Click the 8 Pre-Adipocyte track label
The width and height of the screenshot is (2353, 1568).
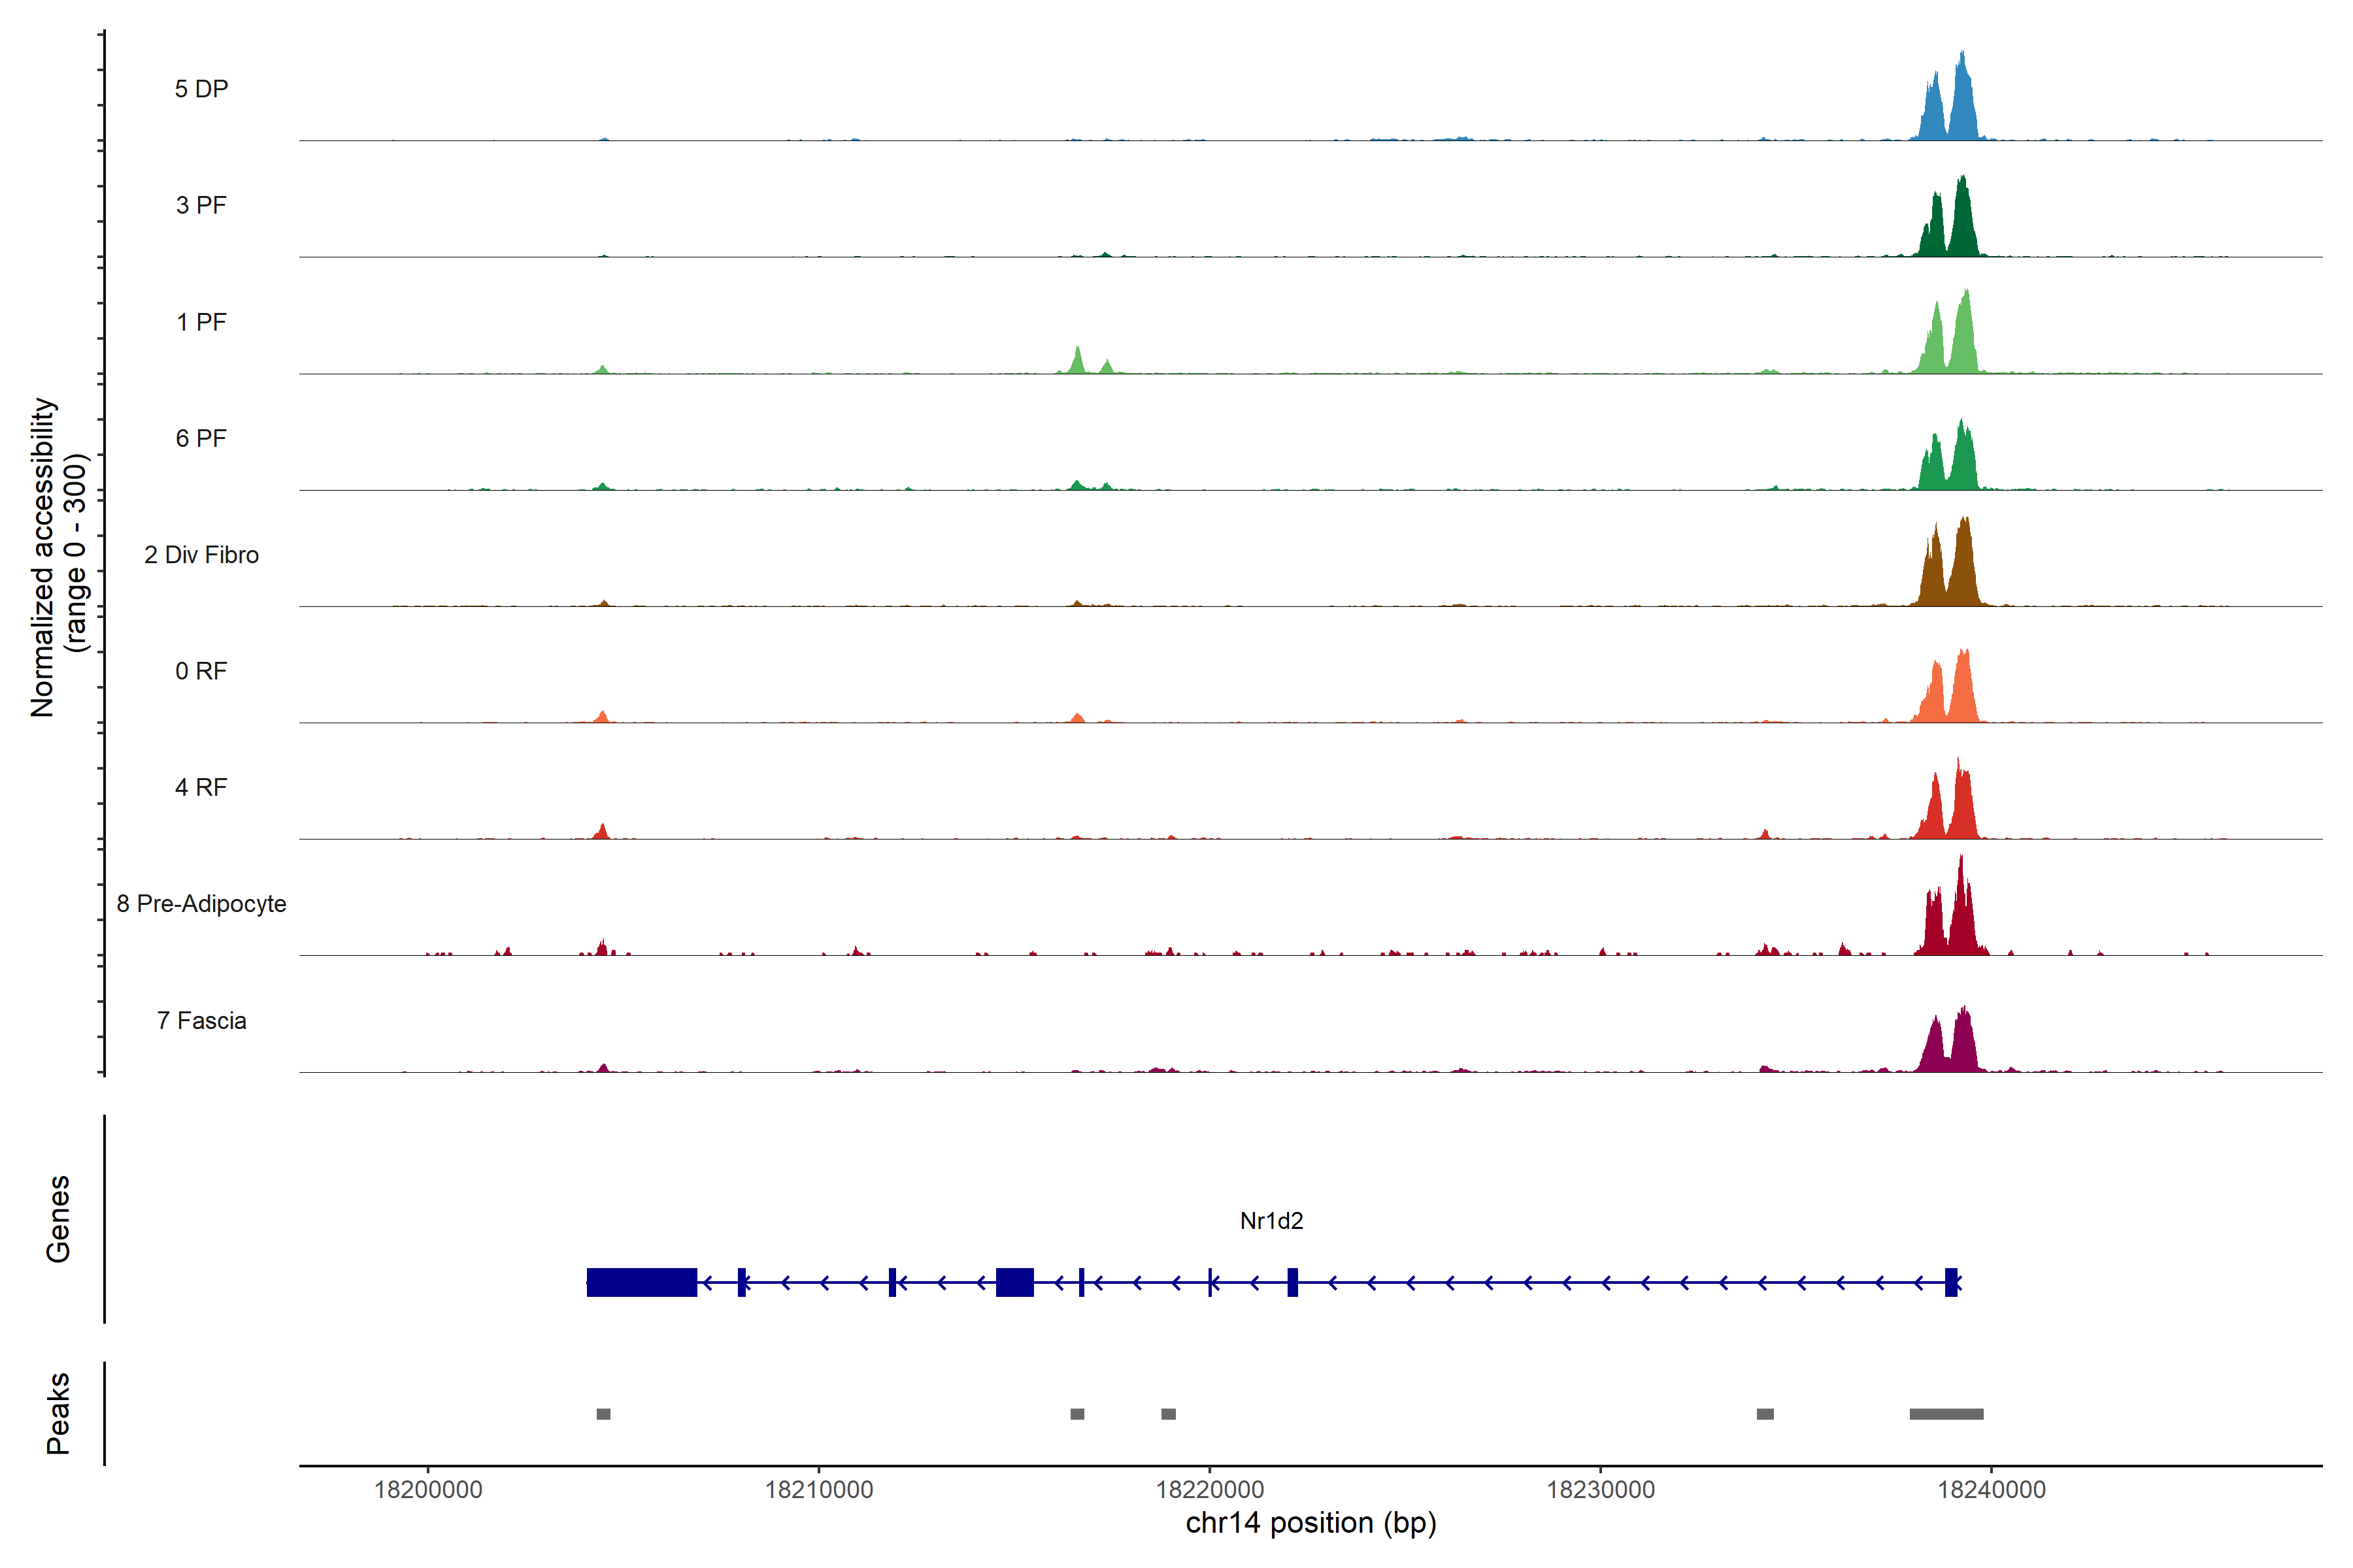[x=201, y=904]
